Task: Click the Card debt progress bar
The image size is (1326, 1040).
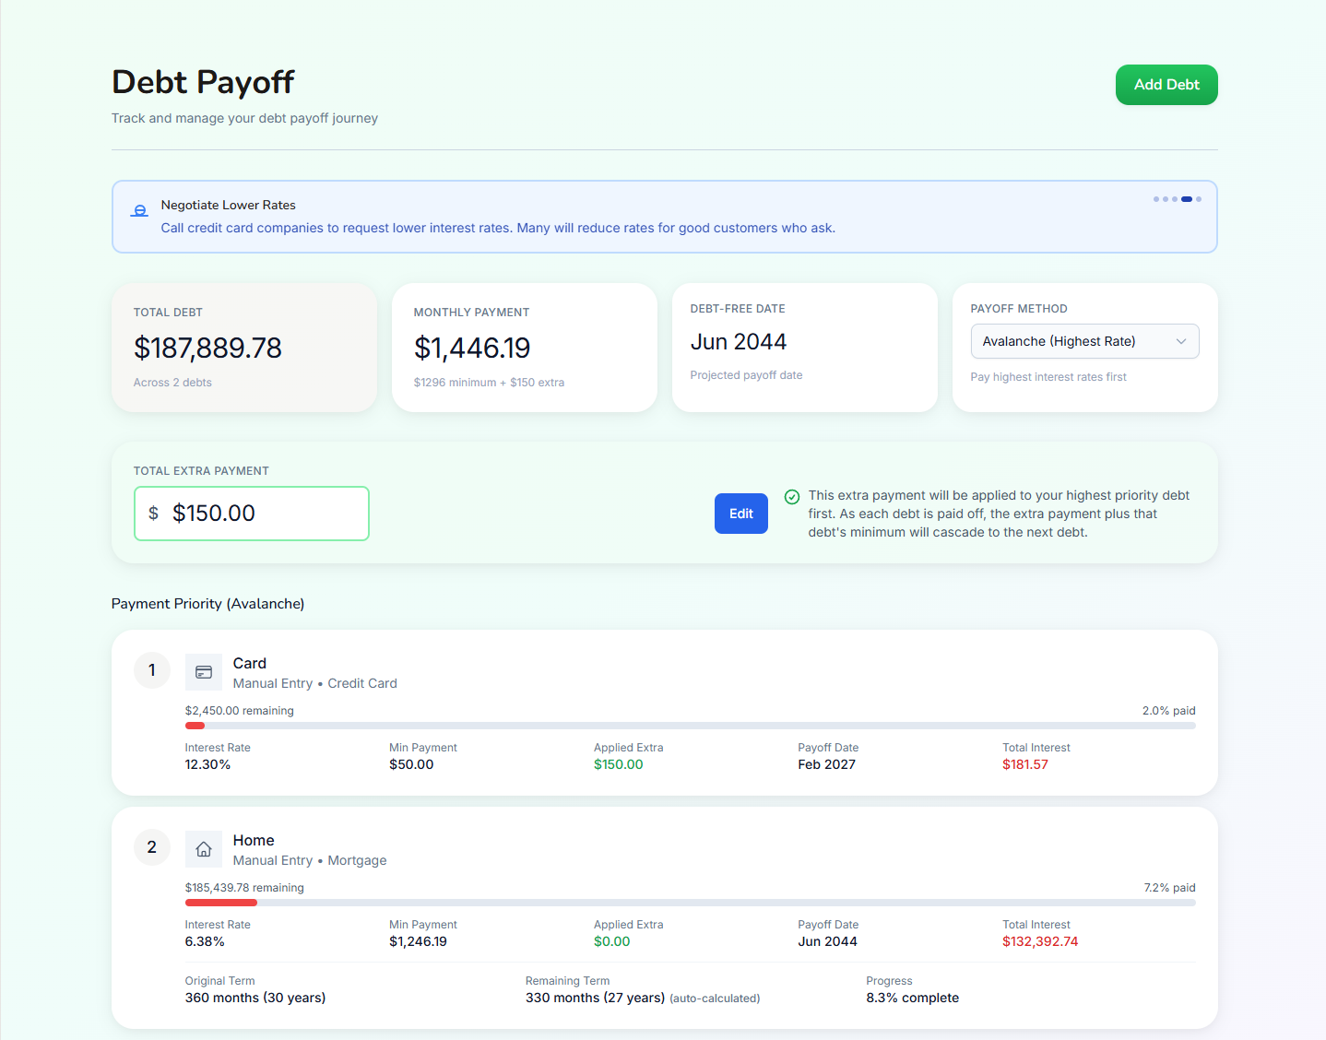Action: pos(690,726)
